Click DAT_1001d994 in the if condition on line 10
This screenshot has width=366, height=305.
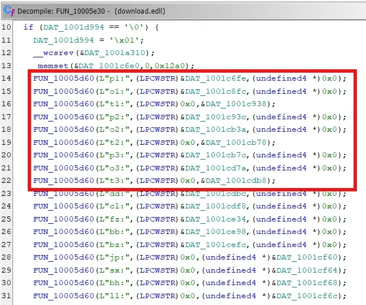tap(74, 27)
